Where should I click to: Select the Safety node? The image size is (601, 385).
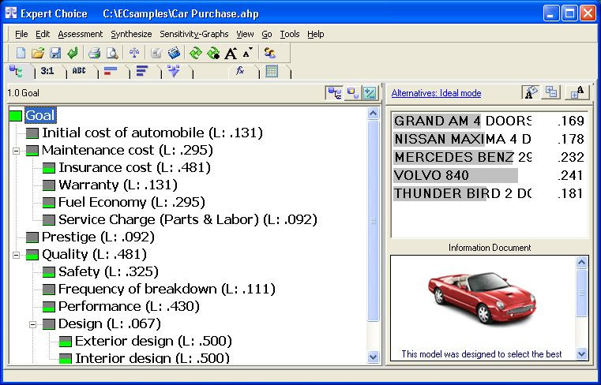(108, 271)
